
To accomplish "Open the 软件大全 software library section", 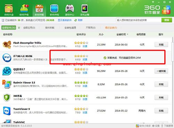I will click(x=9, y=10).
